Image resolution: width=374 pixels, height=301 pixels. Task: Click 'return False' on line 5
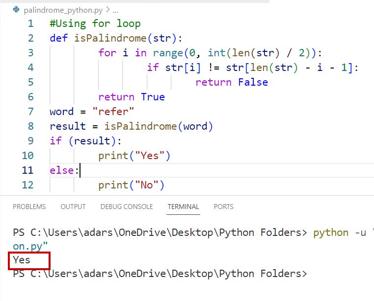[x=232, y=82]
